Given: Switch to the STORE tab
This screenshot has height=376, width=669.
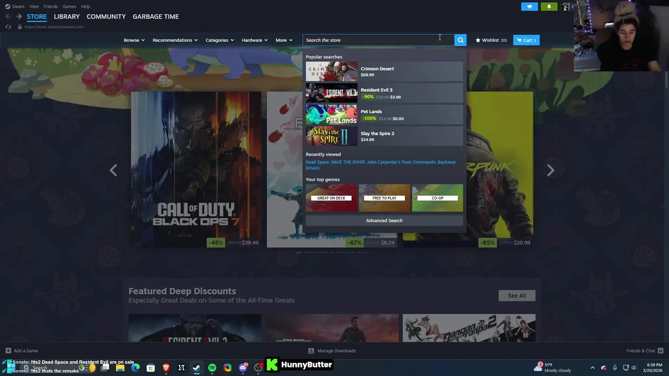Looking at the screenshot, I should pyautogui.click(x=37, y=17).
